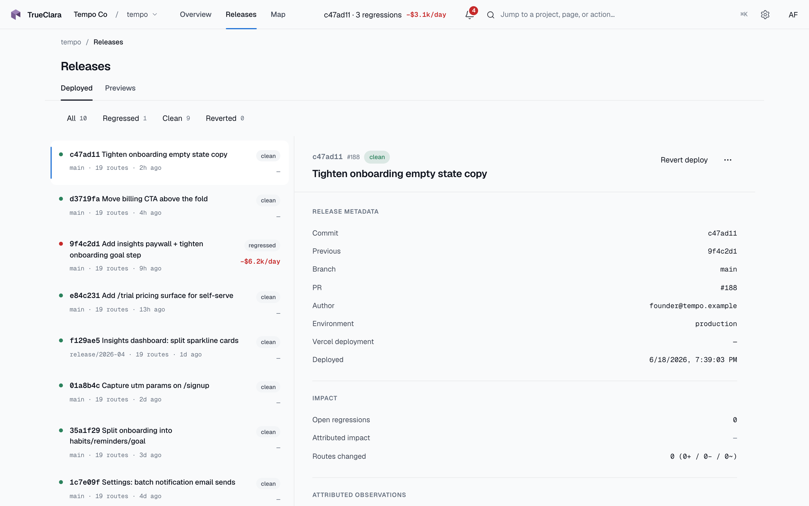Click the Routes changed value
This screenshot has height=506, width=809.
point(703,457)
